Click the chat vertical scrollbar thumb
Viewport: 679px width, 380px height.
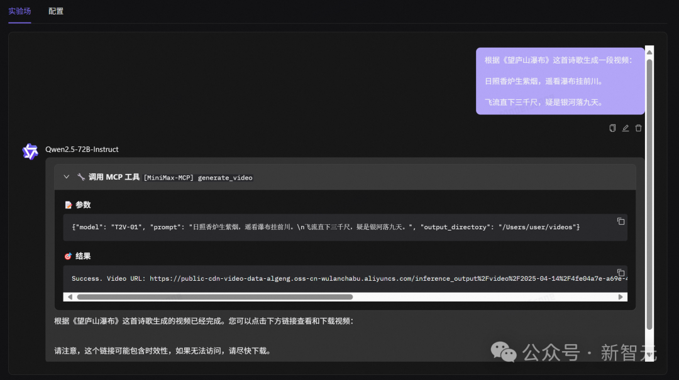point(649,194)
